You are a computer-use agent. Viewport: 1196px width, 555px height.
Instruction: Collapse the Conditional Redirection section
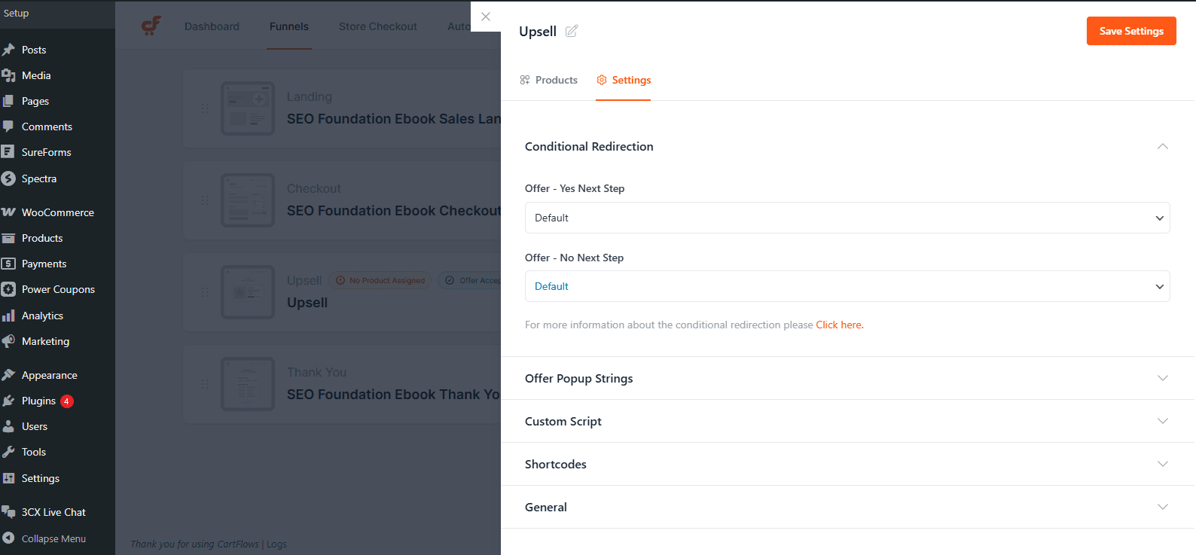click(1162, 146)
